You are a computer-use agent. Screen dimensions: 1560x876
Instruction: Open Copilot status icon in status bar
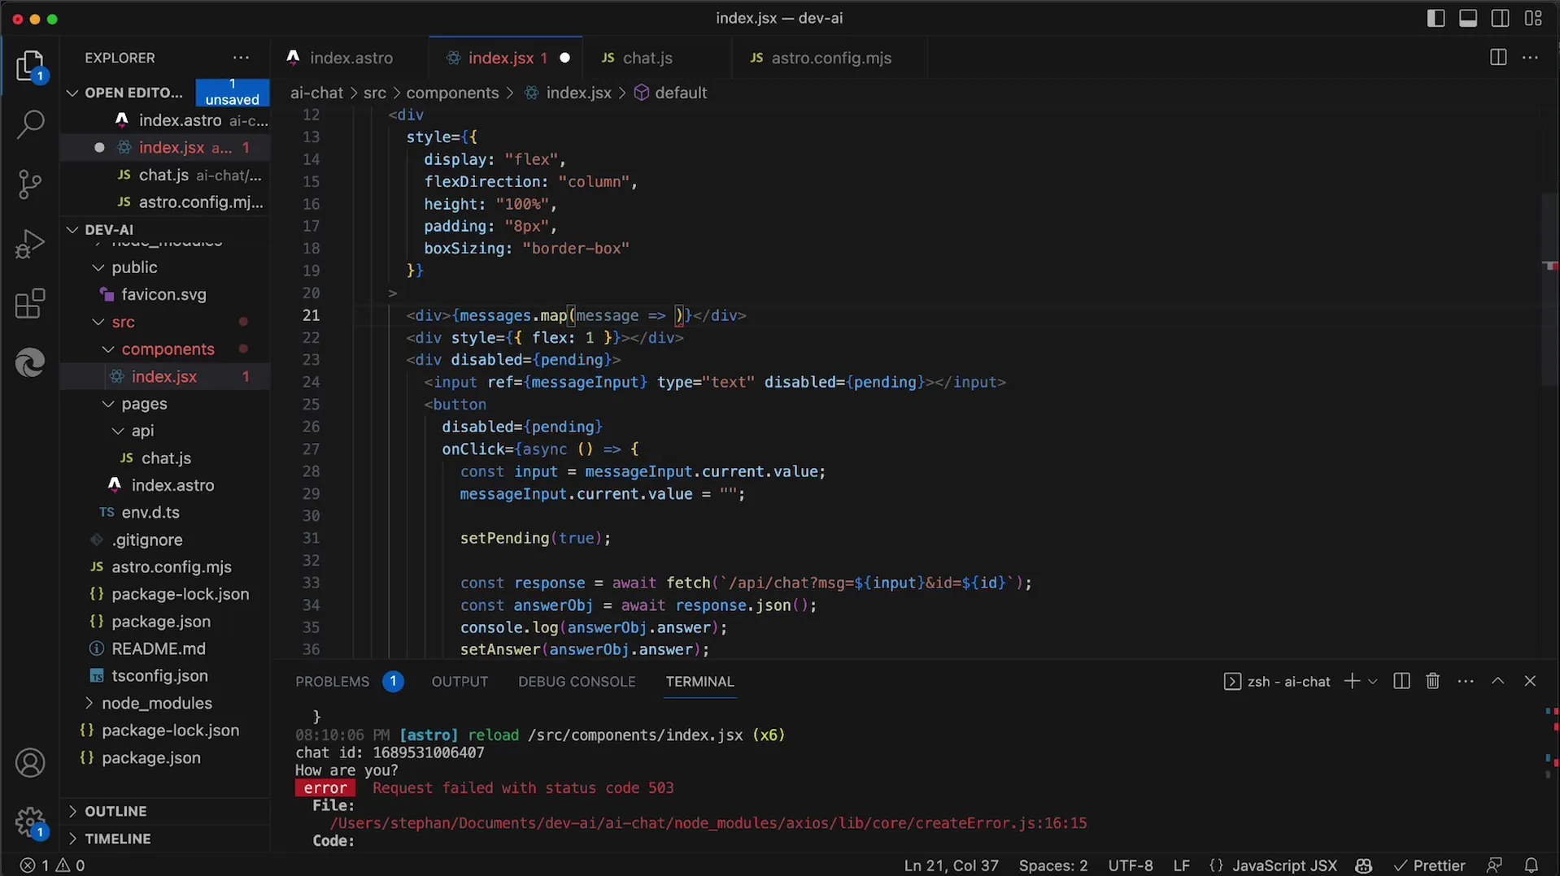tap(1364, 865)
